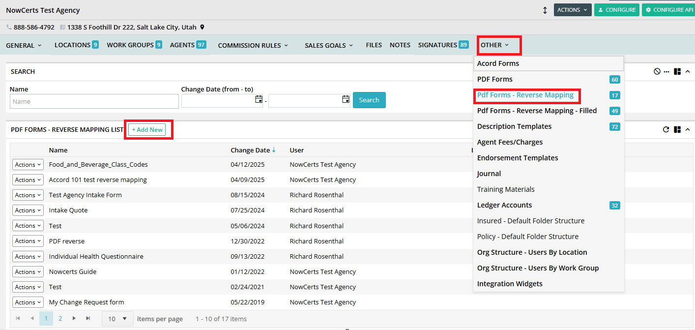Screen dimensions: 695x330
Task: Open Actions for PDF reverse row
Action: point(28,241)
